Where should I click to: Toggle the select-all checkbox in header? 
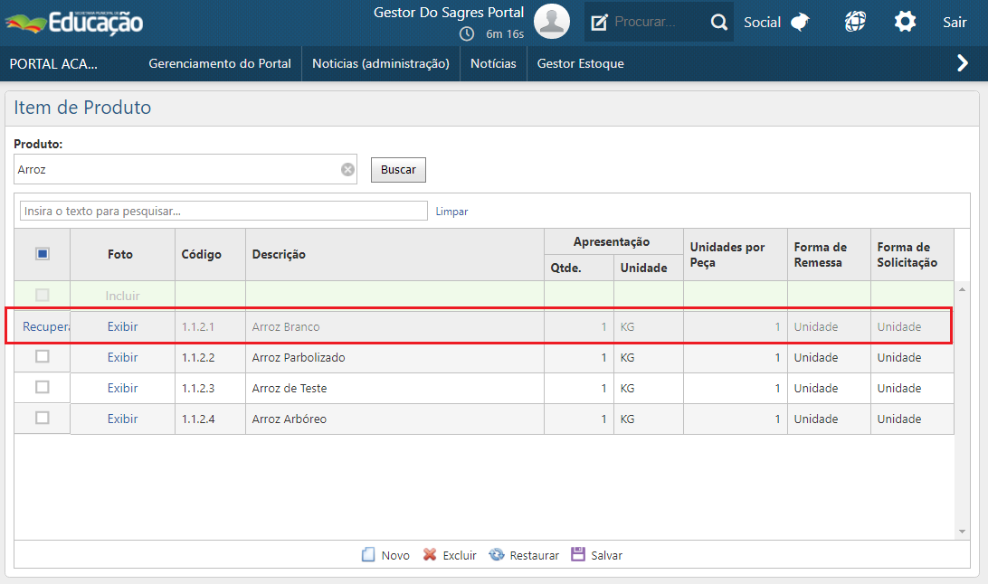43,254
